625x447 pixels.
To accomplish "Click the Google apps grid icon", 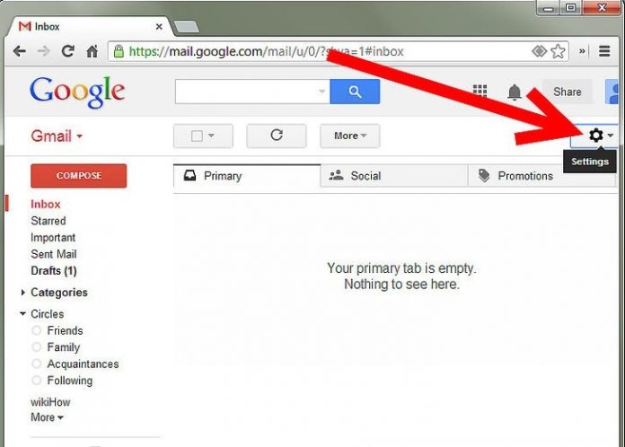I will 480,92.
